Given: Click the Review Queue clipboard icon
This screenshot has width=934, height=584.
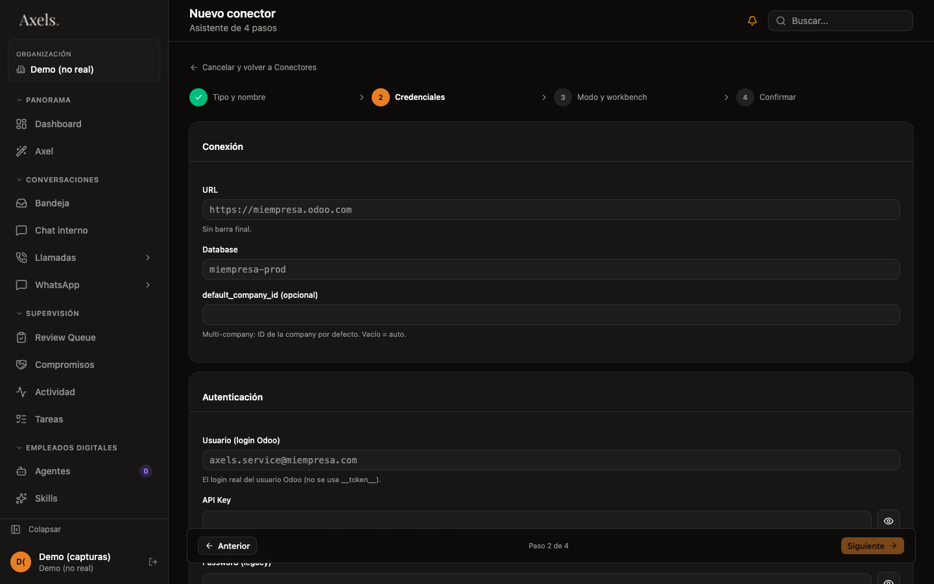Looking at the screenshot, I should (x=21, y=337).
